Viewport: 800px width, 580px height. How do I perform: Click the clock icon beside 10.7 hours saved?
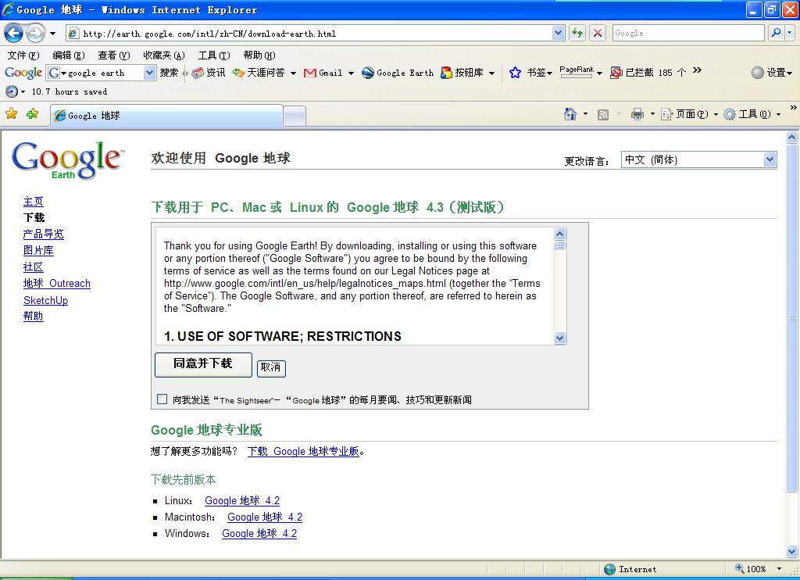coord(11,91)
